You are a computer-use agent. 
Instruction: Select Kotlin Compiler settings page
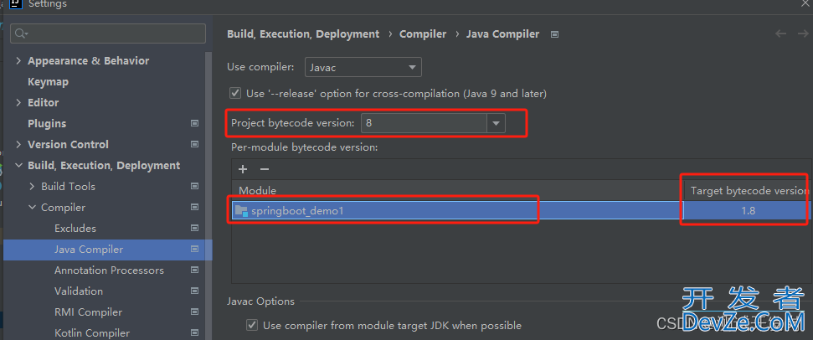click(92, 332)
